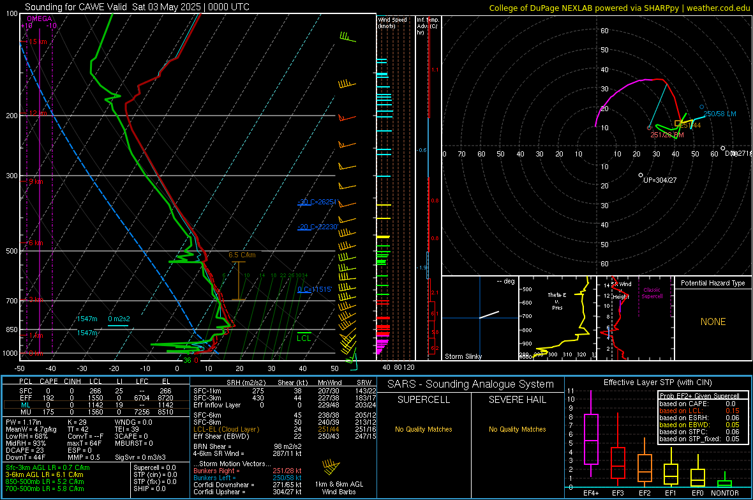The image size is (753, 500).
Task: Click the yellow 'based on EBWD: 0.05' line
Action: (x=699, y=425)
